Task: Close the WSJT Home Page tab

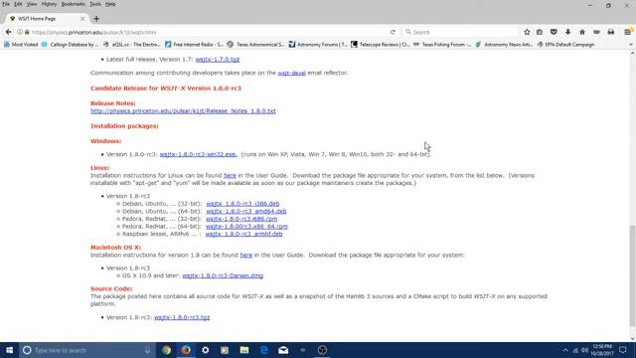Action: point(82,19)
